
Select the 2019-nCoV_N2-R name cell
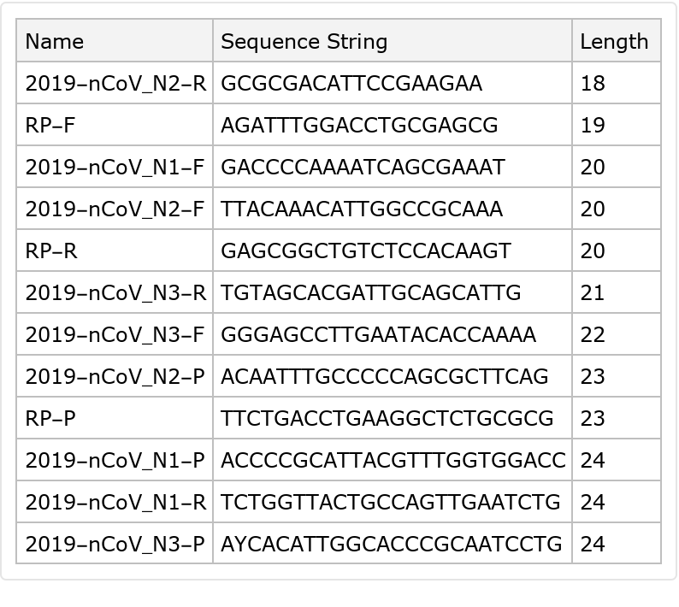click(x=115, y=84)
